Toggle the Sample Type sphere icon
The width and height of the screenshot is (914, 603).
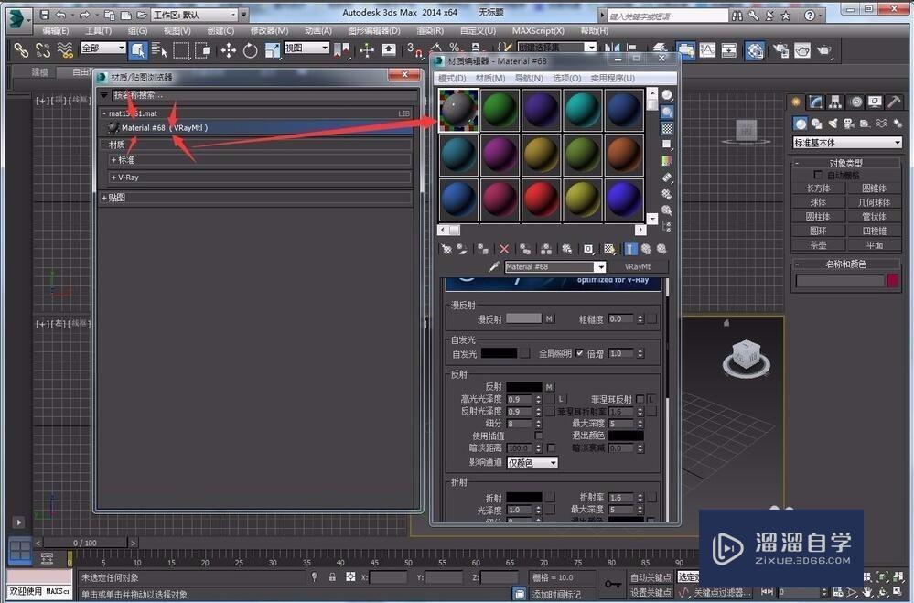667,95
